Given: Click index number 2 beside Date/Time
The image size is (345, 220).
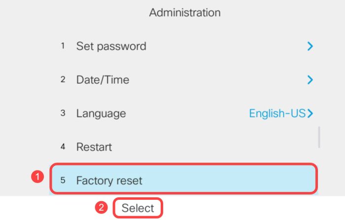Looking at the screenshot, I should tap(63, 80).
